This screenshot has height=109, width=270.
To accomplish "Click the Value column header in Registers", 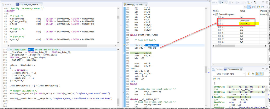I will 249,11.
